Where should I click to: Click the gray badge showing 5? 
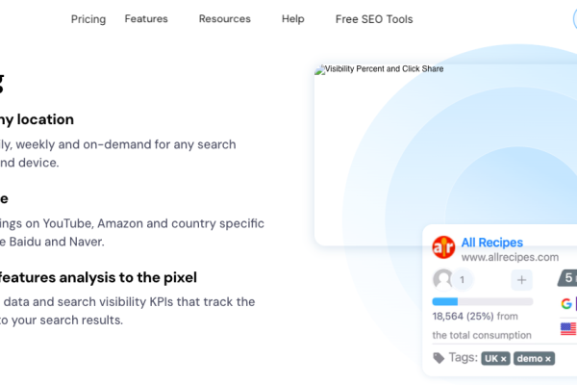567,278
